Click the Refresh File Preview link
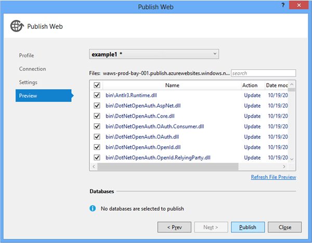Image resolution: width=312 pixels, height=243 pixels. point(274,177)
